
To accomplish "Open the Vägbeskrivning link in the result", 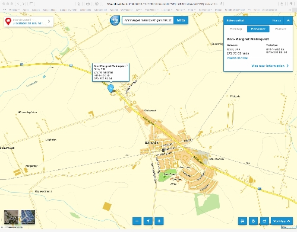I will click(237, 58).
